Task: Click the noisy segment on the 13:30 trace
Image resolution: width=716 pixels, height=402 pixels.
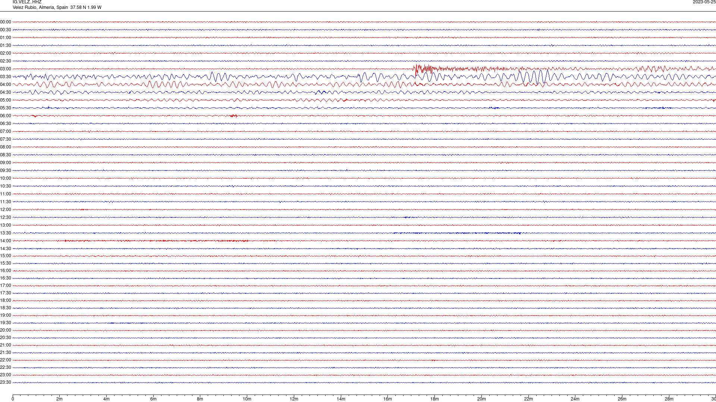Action: coord(457,233)
